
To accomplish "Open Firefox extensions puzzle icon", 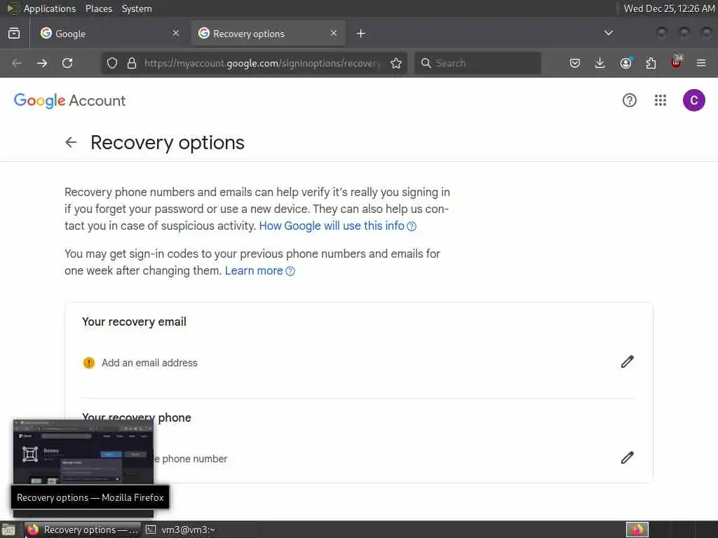I will point(651,63).
